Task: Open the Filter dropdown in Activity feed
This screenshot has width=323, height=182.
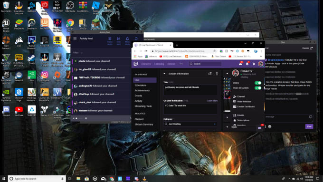Action: click(78, 53)
